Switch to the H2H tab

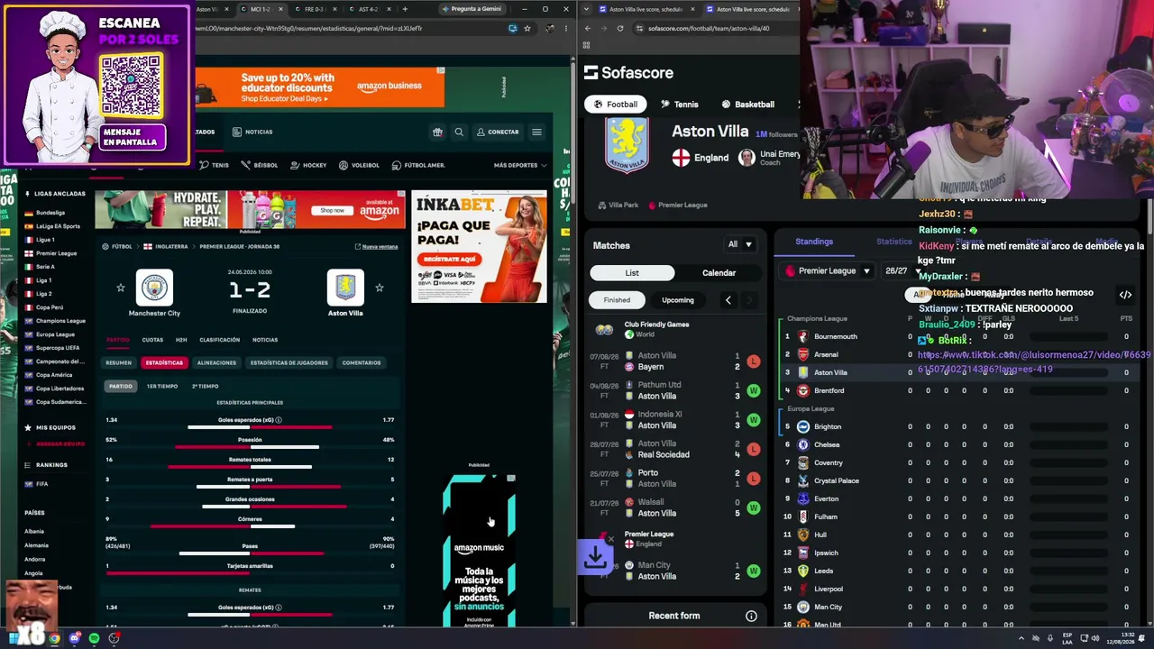click(x=181, y=340)
